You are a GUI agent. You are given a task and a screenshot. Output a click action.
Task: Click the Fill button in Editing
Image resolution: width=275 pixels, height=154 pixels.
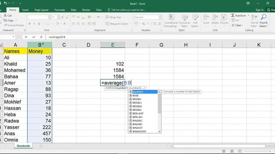pos(235,21)
